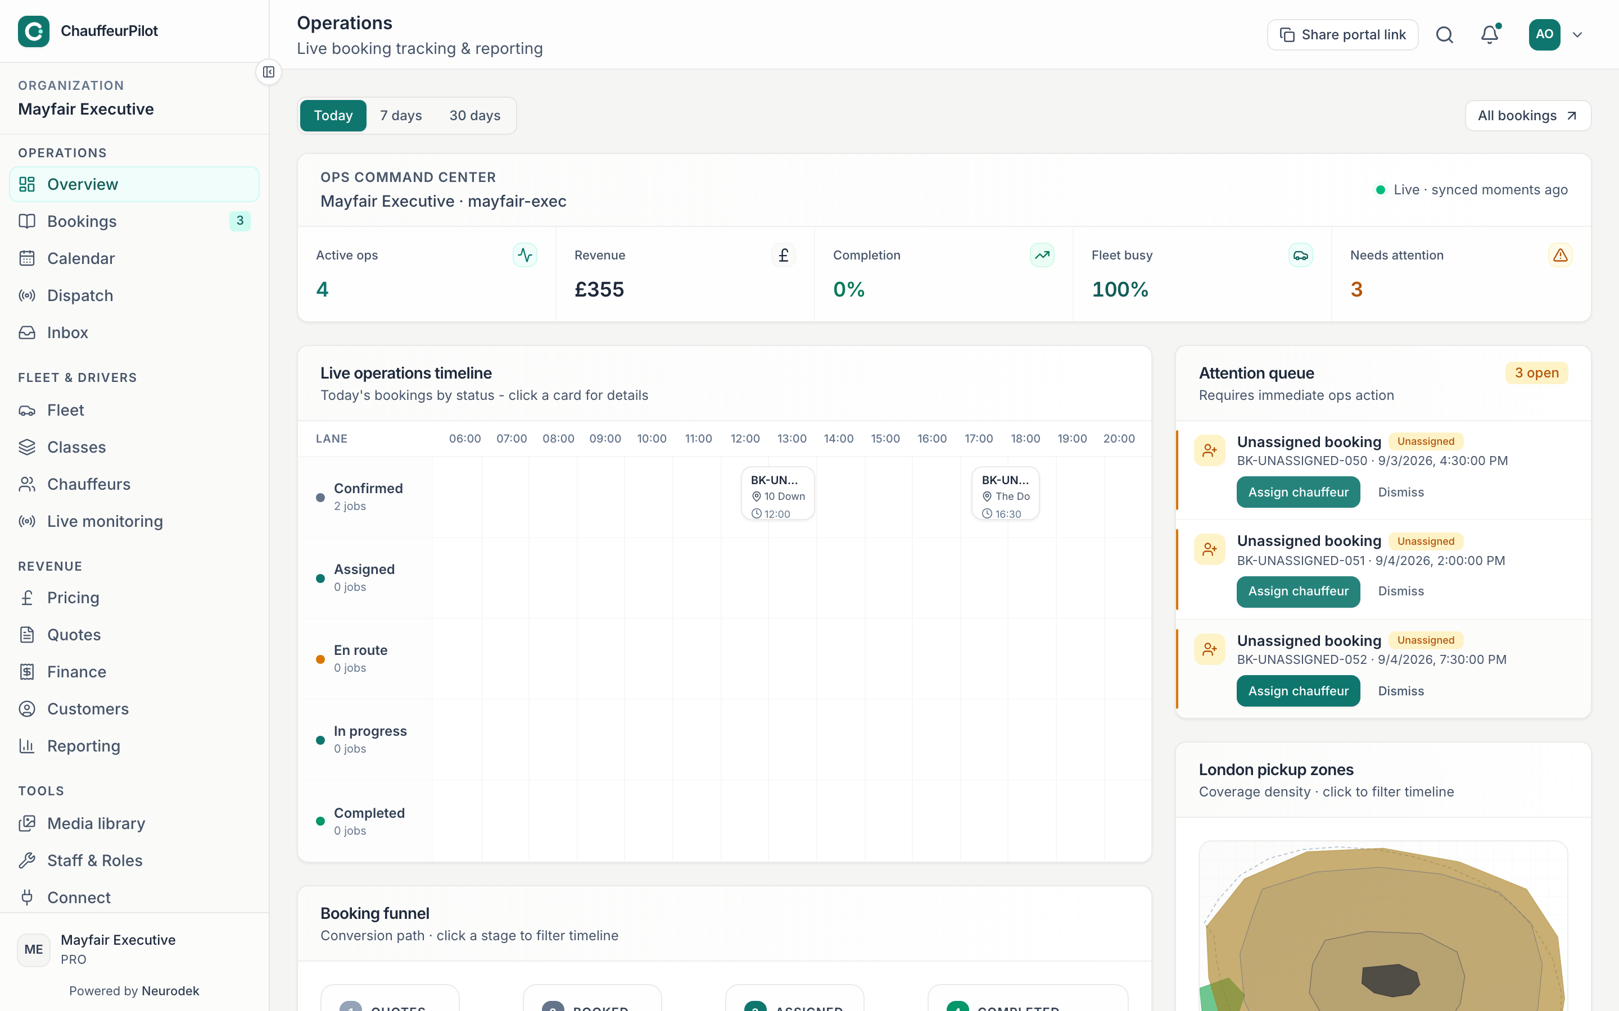This screenshot has width=1619, height=1011.
Task: Open Staff & Roles settings
Action: pyautogui.click(x=134, y=860)
